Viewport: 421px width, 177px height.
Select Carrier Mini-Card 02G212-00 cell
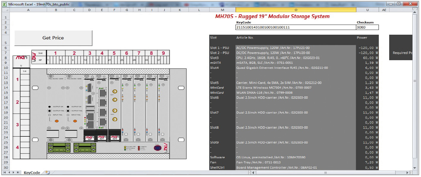[296, 83]
